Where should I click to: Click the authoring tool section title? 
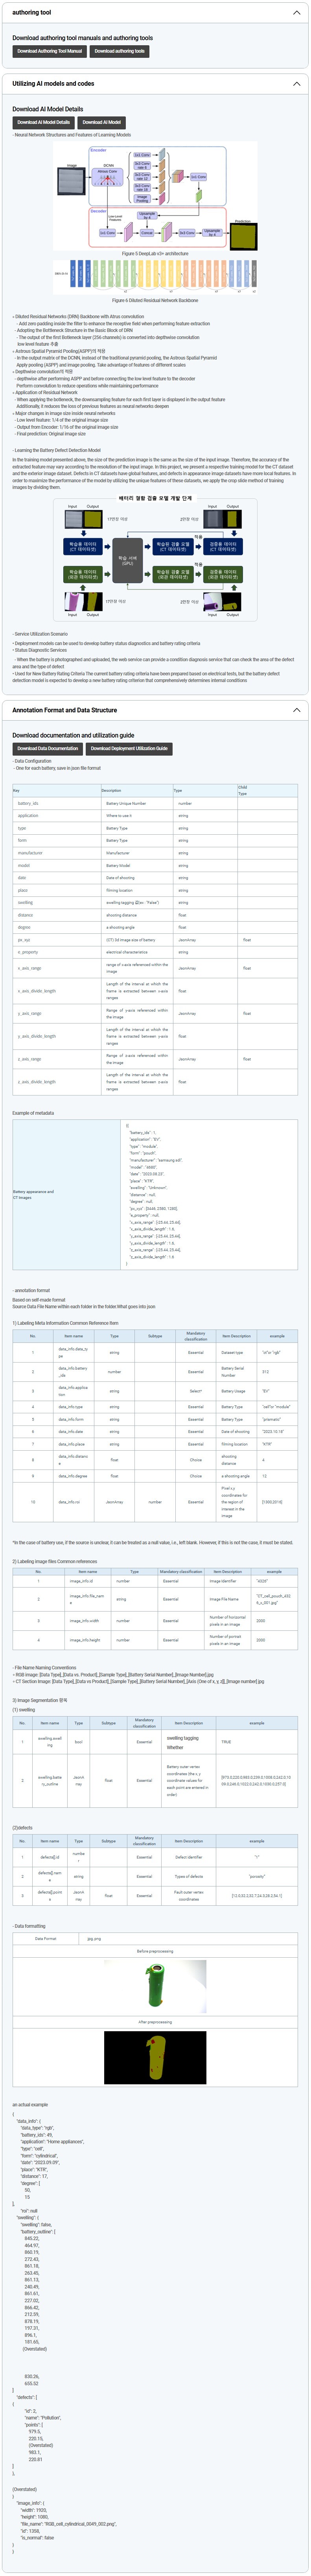pyautogui.click(x=32, y=13)
